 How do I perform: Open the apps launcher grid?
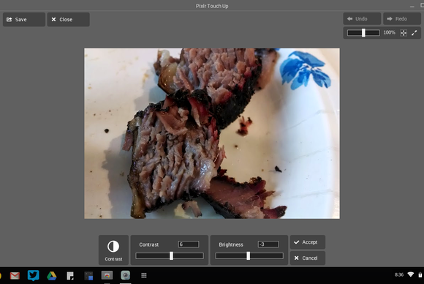click(x=144, y=275)
